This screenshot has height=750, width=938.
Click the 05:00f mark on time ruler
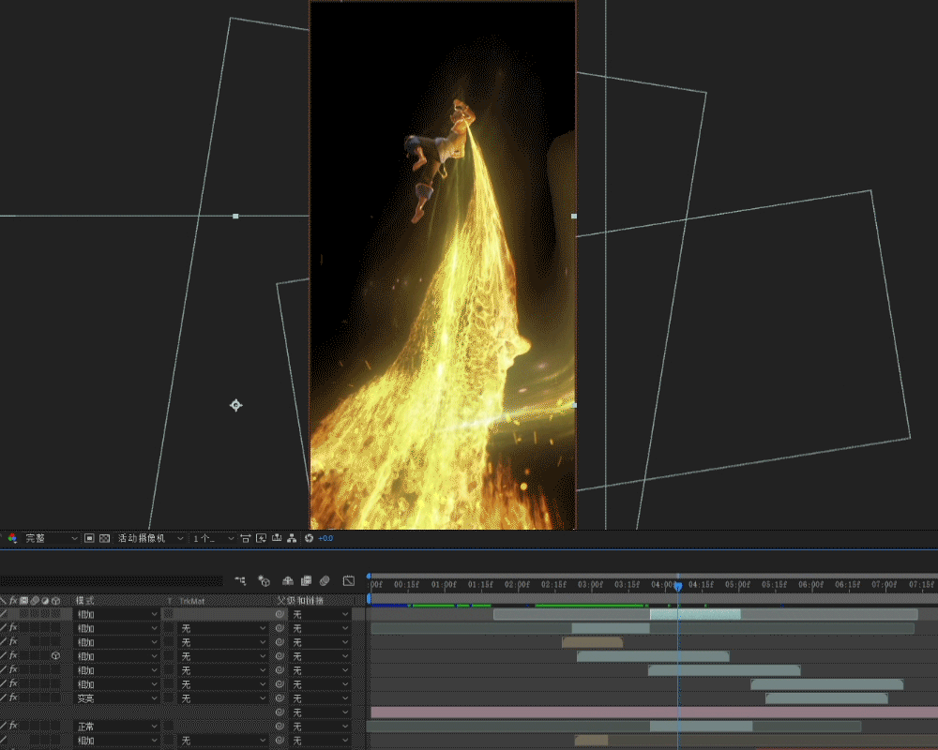737,584
